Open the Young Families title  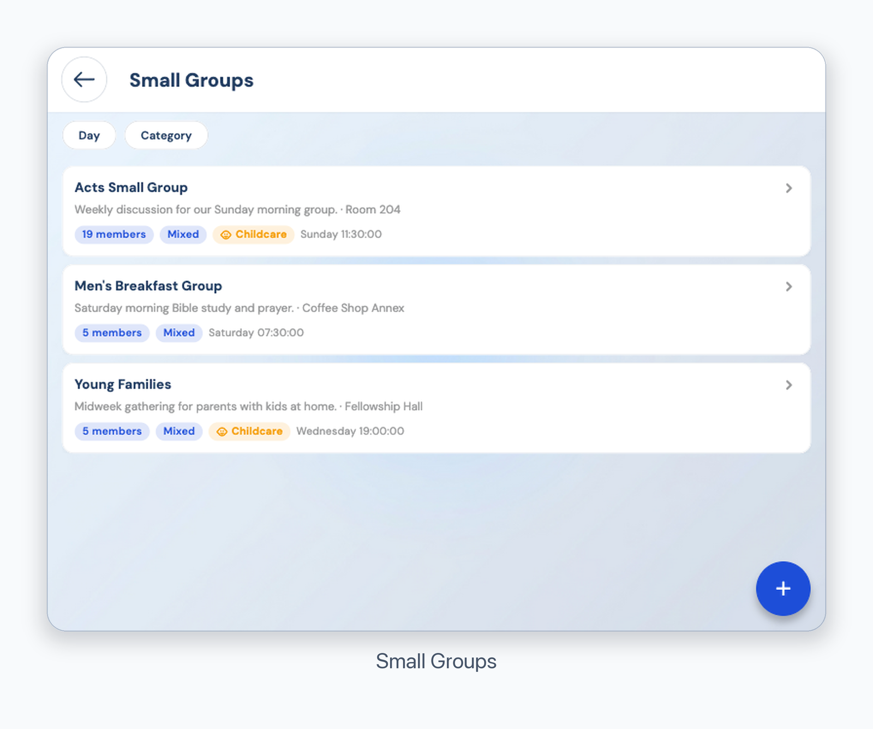point(123,384)
